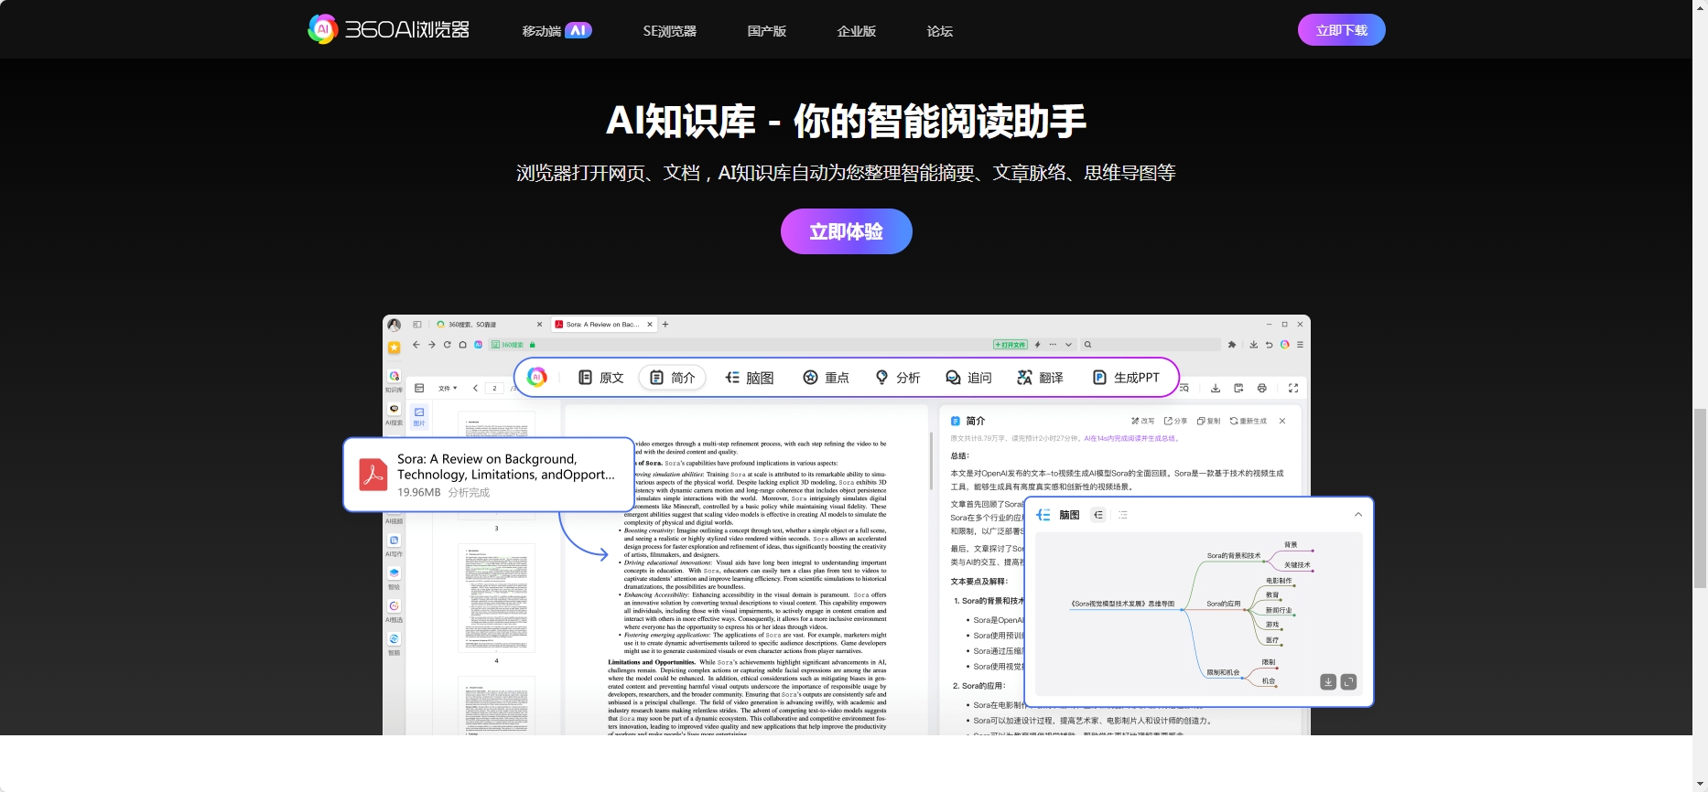The width and height of the screenshot is (1708, 792).
Task: Select 简介 in the AI toolbar
Action: click(673, 378)
